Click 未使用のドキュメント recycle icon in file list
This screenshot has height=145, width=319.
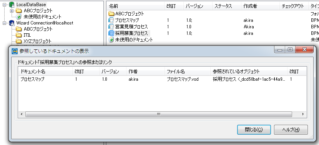click(x=111, y=40)
